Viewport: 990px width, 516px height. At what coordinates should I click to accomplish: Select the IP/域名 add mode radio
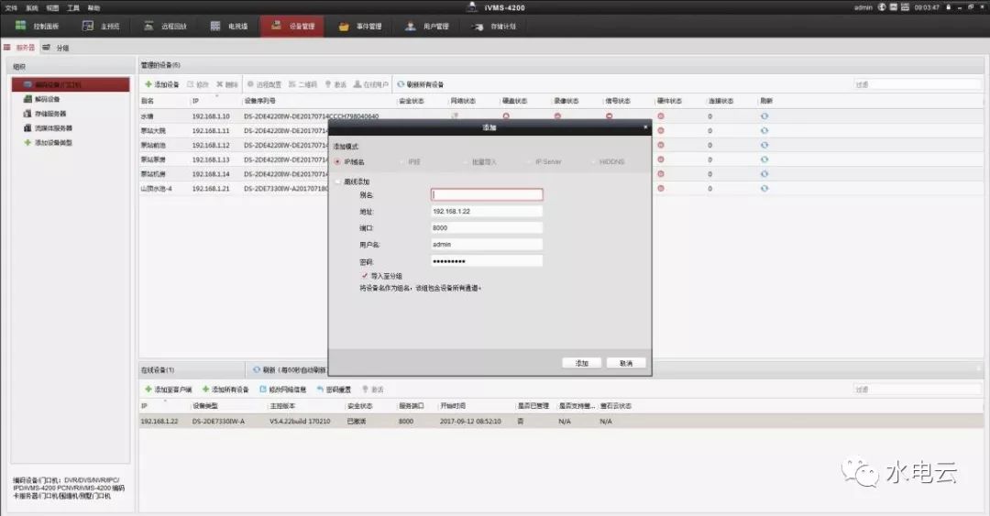(337, 162)
